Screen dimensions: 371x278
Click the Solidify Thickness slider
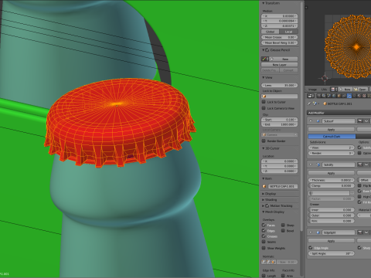point(332,180)
